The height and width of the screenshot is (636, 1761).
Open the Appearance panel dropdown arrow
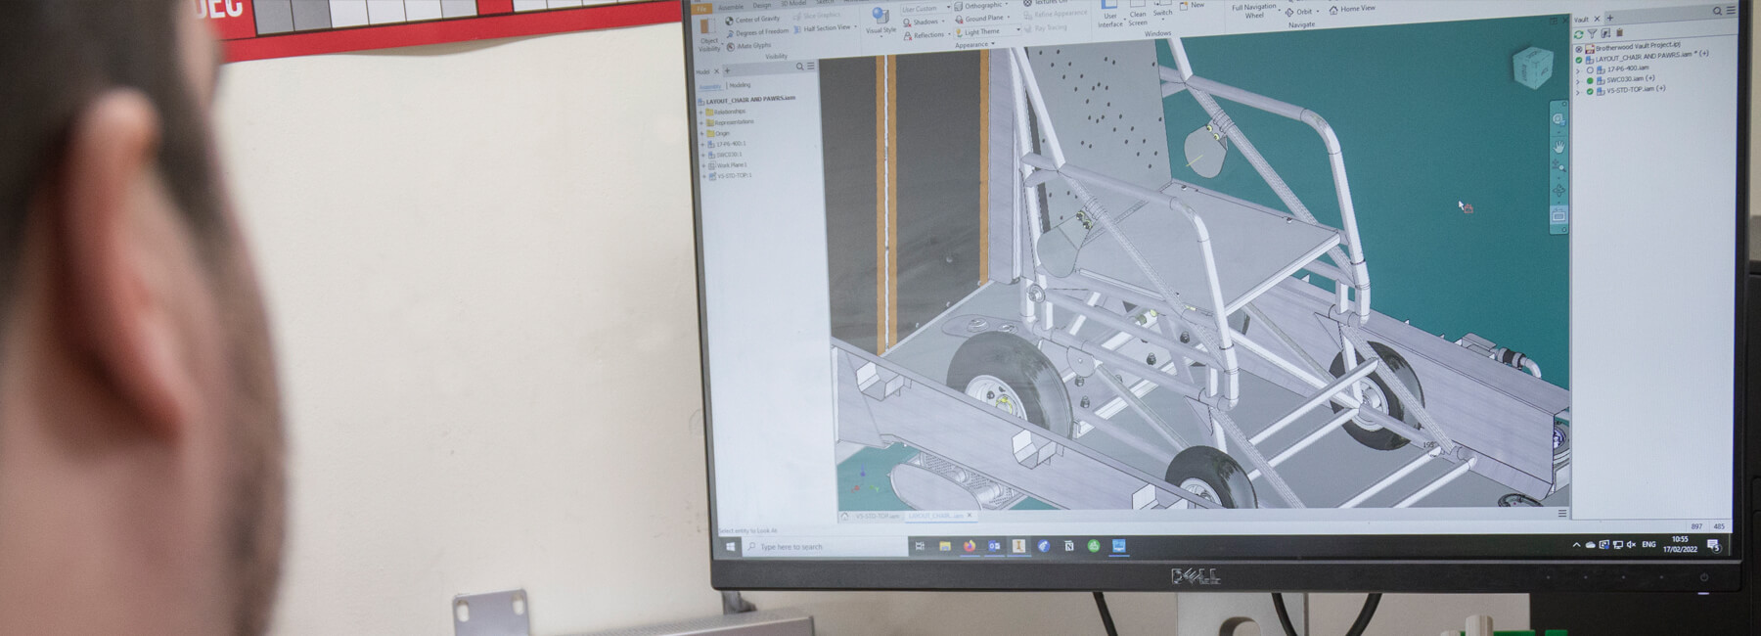[x=993, y=44]
